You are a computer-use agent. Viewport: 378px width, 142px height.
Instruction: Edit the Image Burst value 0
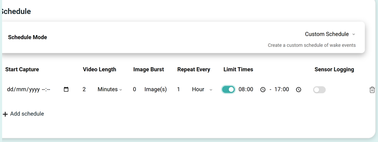[134, 89]
